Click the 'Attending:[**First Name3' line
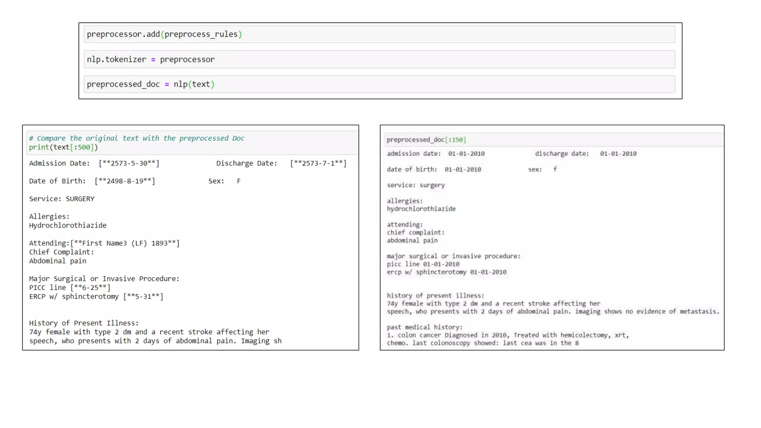761x428 pixels. (104, 243)
